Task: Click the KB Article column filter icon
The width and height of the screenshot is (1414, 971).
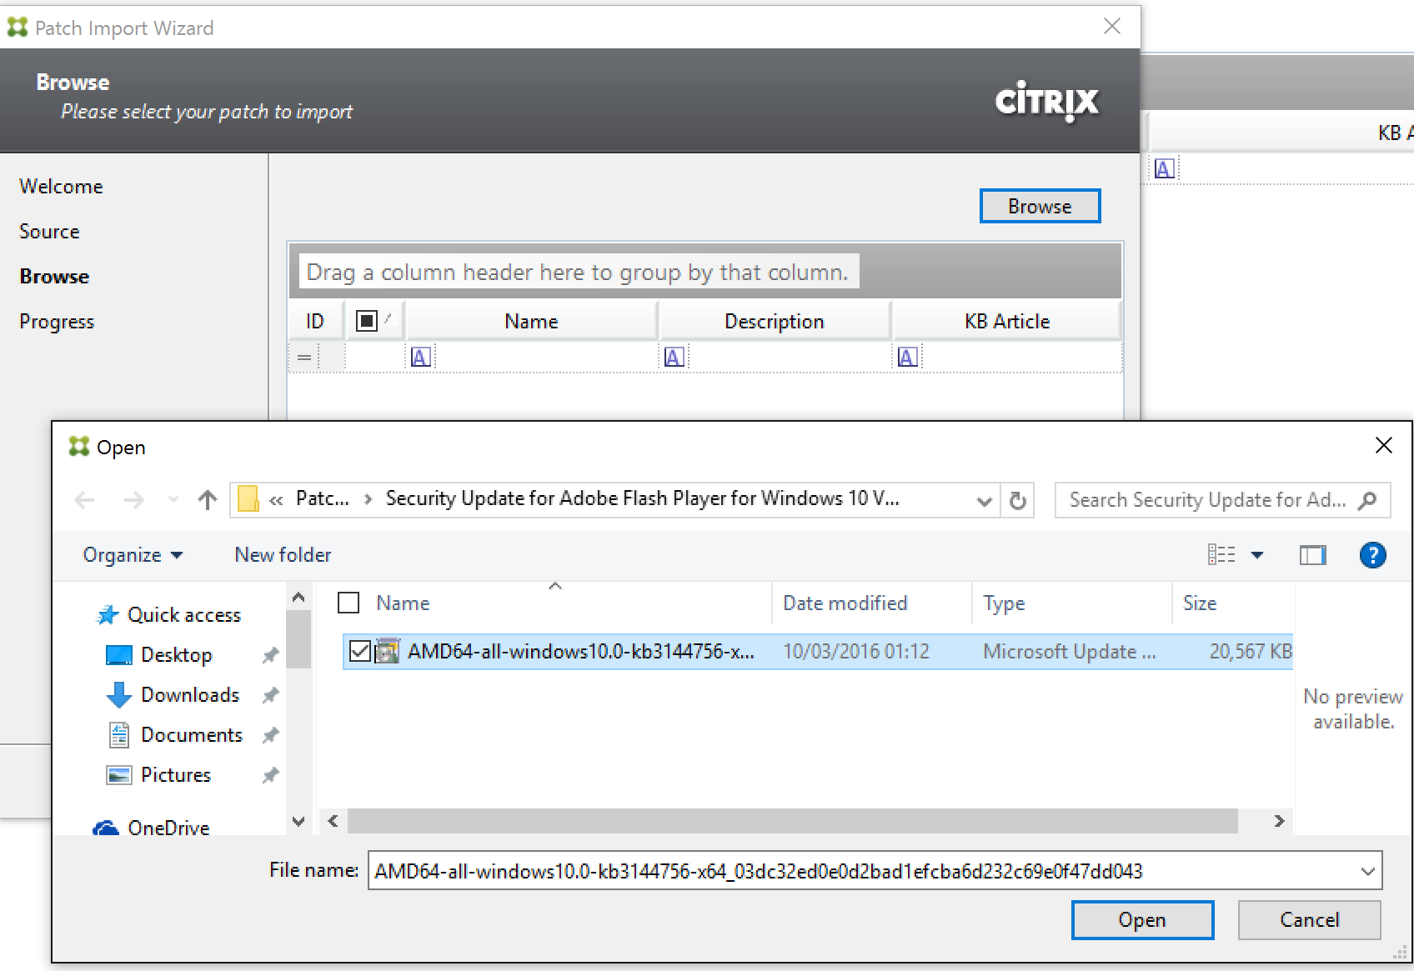Action: (x=908, y=358)
